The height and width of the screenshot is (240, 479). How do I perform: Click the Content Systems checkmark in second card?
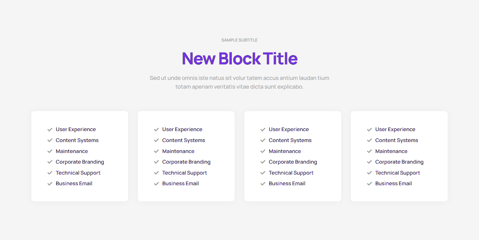(x=156, y=140)
